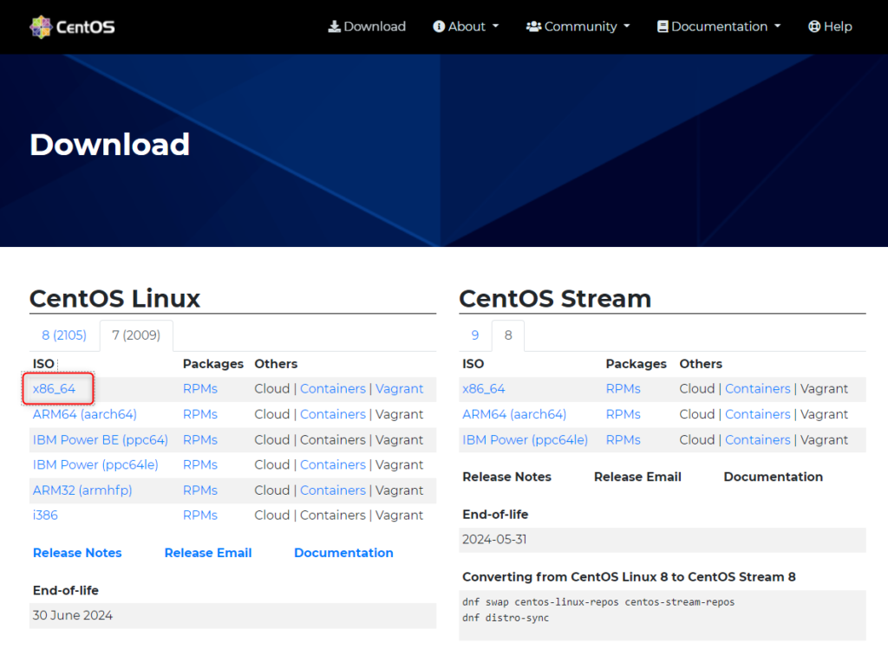
Task: Open the blue Documentation link under CentOS Linux
Action: [343, 553]
